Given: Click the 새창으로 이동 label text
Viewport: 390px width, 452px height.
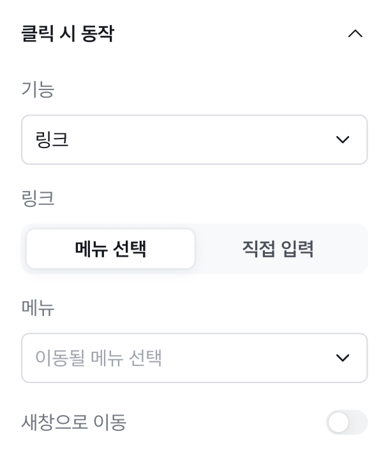Looking at the screenshot, I should coord(74,422).
